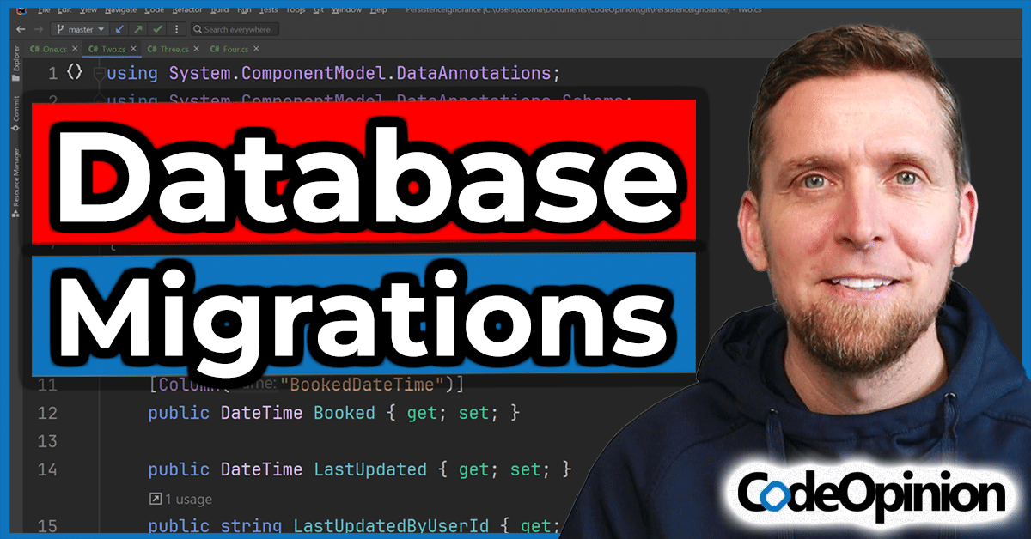Click the curly braces icon on line 1
Image resolution: width=1031 pixels, height=539 pixels.
point(75,72)
